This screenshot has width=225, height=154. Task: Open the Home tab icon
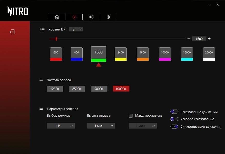(57, 17)
